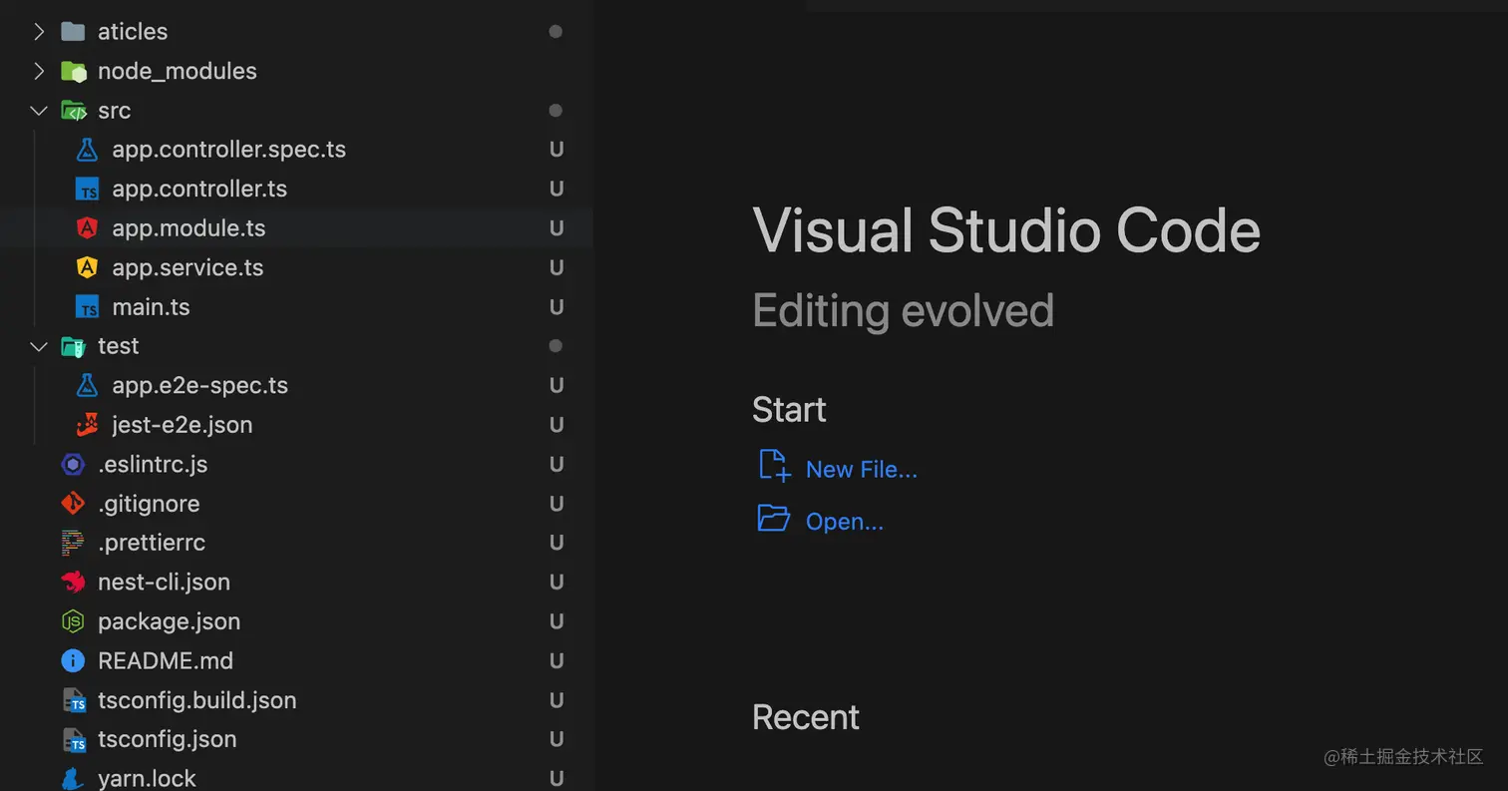Click the yellow Angular icon of app.service.ts

tap(88, 267)
